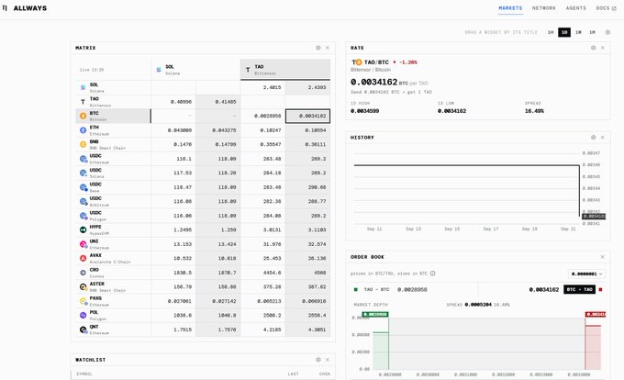624x380 pixels.
Task: Click the ASTER row icon
Action: click(84, 287)
